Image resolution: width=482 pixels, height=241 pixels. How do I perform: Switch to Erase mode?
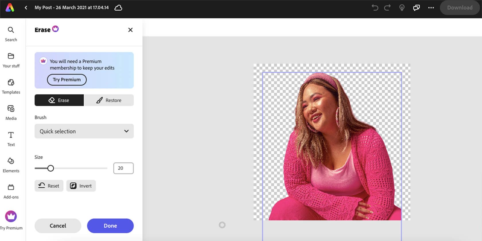[x=59, y=100]
